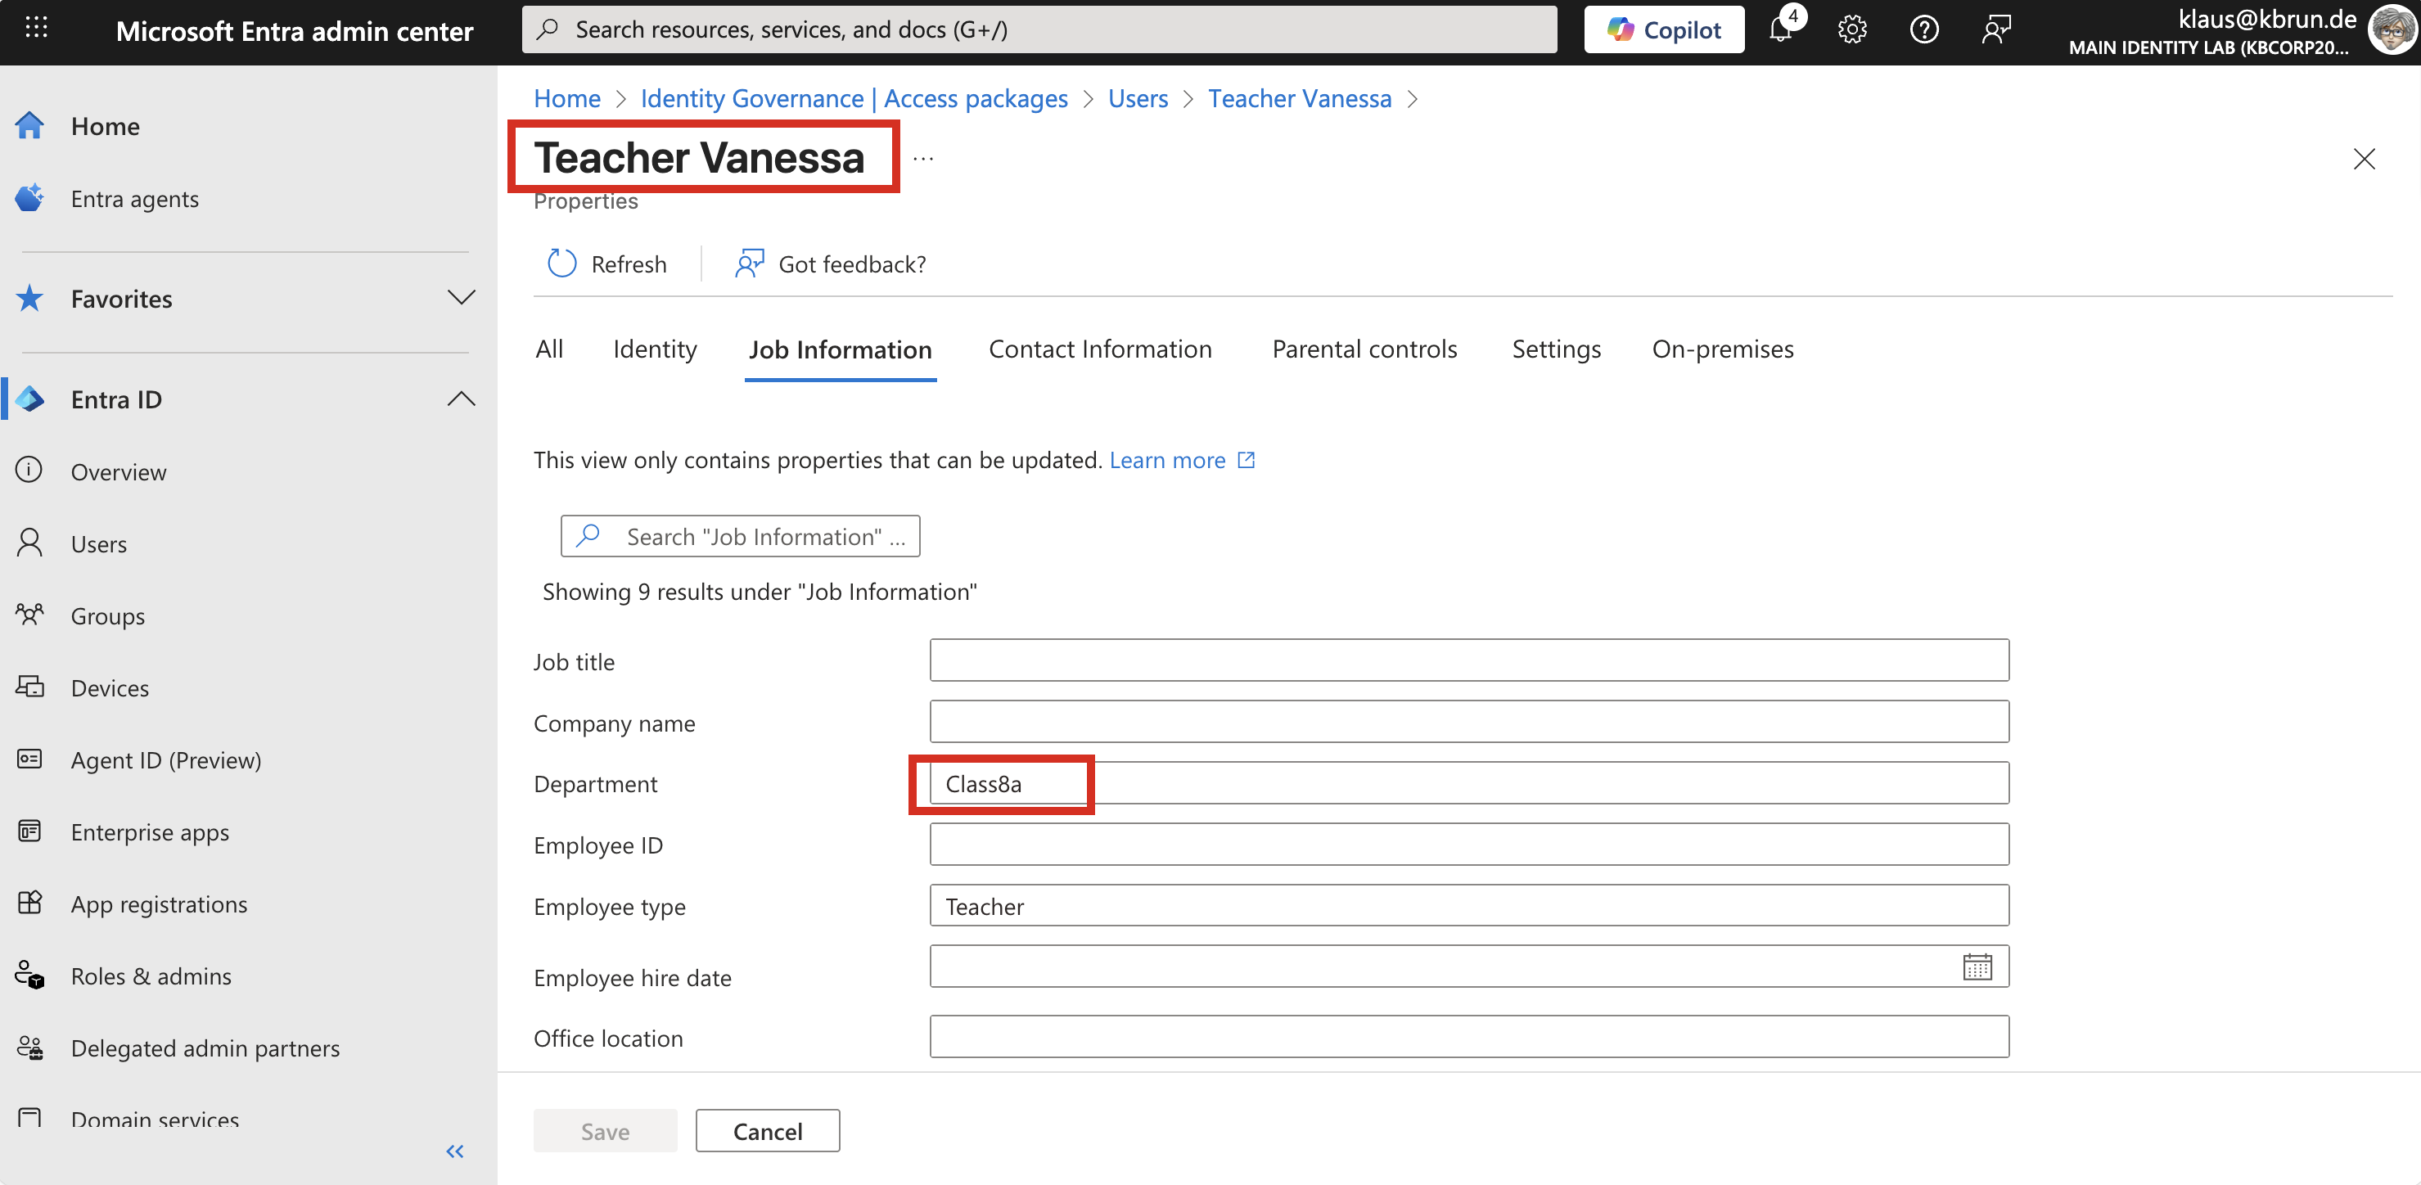Select the On-premises tab
2421x1185 pixels.
1722,349
